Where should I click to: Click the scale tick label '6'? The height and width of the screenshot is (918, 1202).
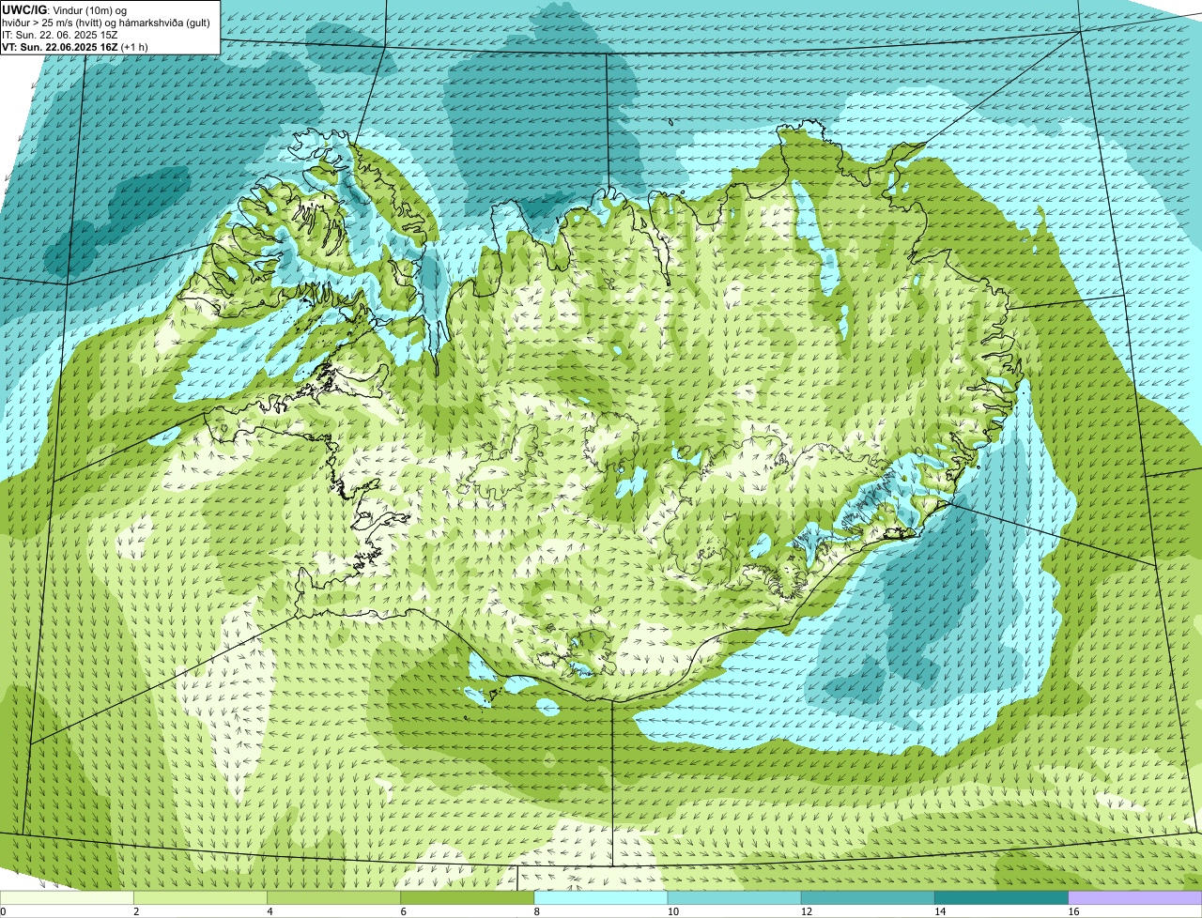click(x=404, y=911)
